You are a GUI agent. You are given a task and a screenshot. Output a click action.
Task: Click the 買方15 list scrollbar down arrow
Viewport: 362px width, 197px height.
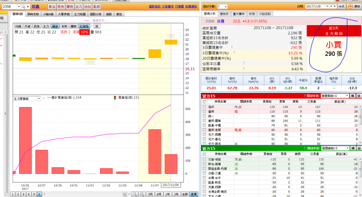point(360,143)
